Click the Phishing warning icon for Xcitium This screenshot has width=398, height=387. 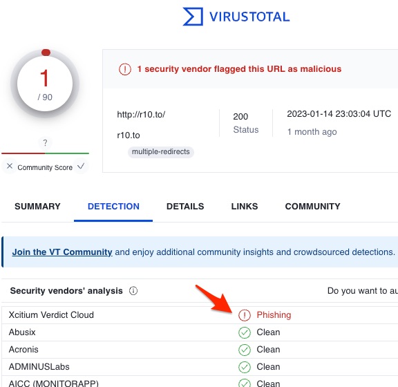(x=245, y=315)
